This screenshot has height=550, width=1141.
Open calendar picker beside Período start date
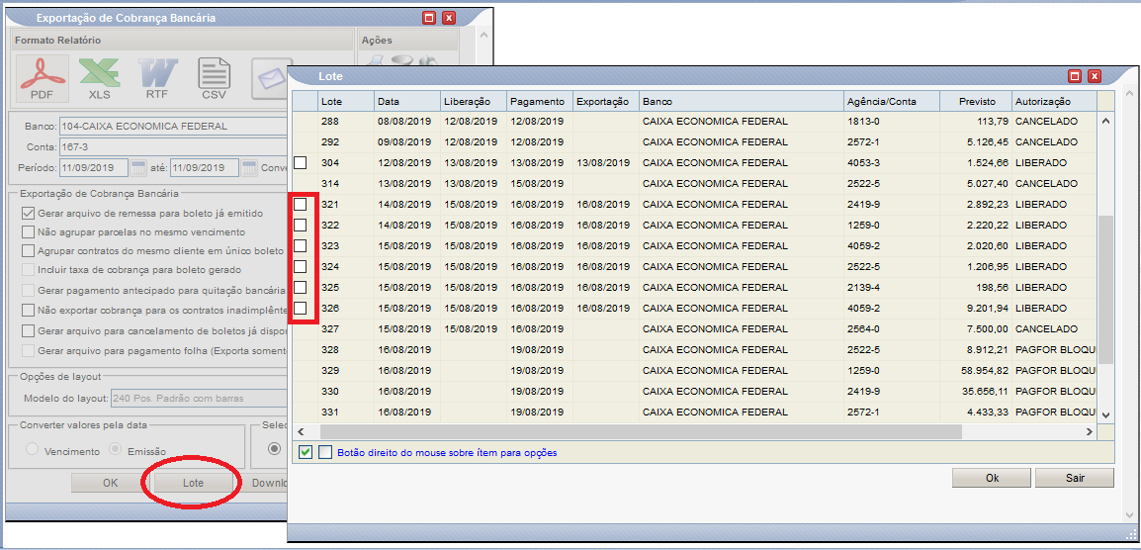(x=138, y=168)
